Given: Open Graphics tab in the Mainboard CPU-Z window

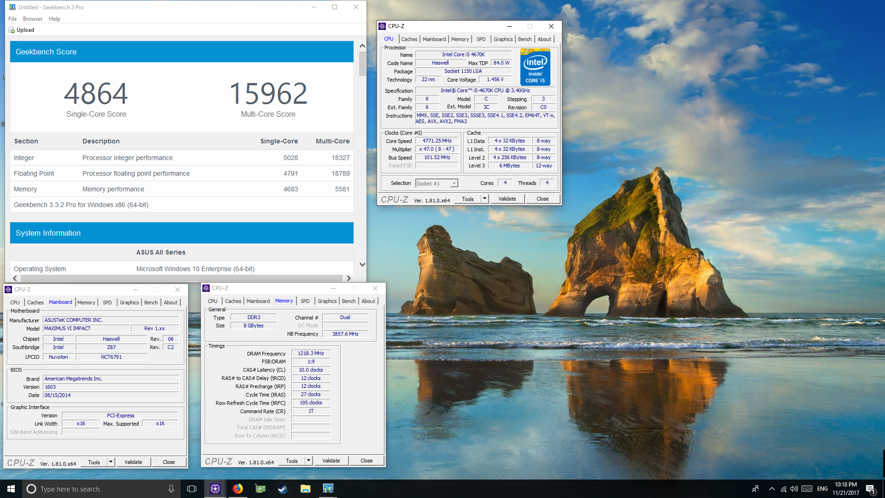Looking at the screenshot, I should point(130,302).
